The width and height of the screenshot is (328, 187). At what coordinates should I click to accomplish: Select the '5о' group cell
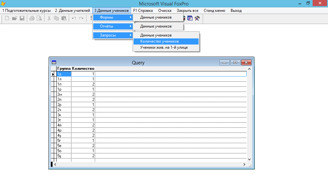click(x=64, y=151)
